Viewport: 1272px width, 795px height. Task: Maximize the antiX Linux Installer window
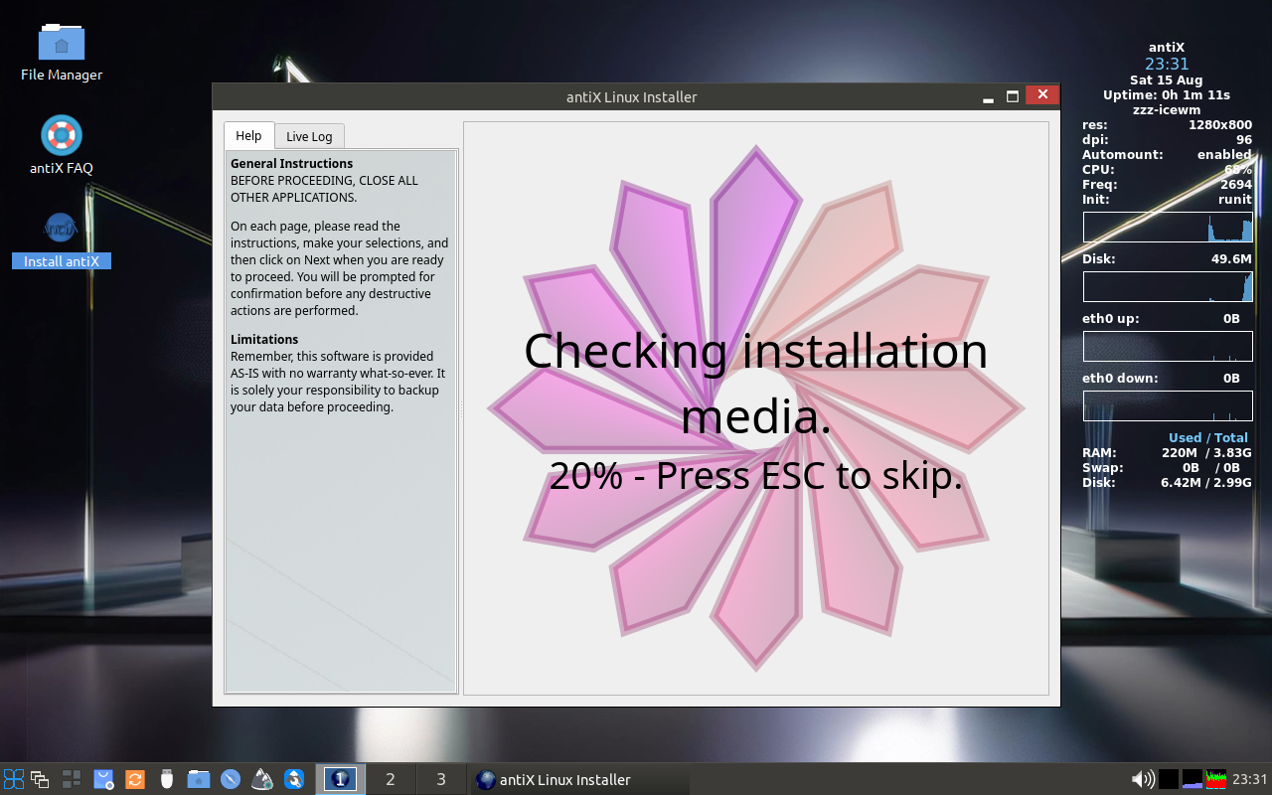point(1013,96)
